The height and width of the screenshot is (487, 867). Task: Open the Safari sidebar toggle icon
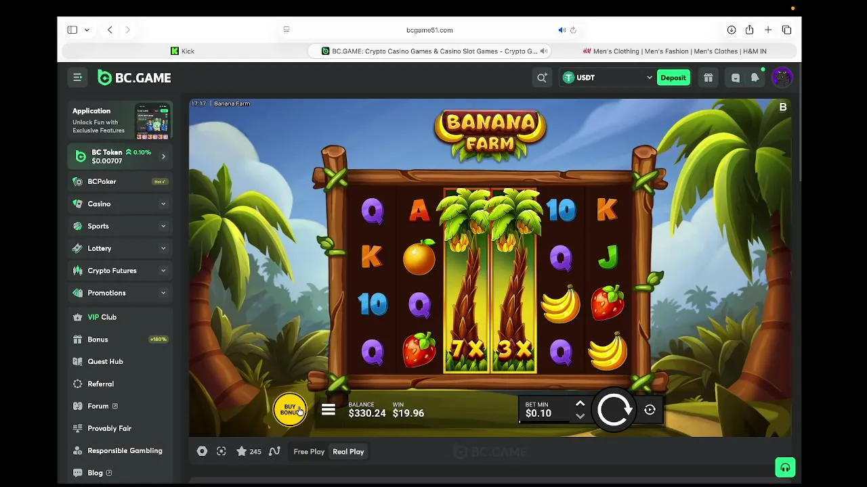[x=72, y=30]
